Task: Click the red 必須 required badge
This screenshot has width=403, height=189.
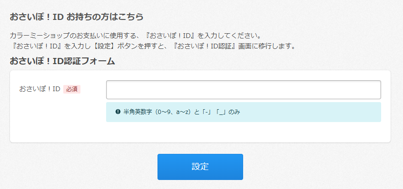Action: coord(72,89)
